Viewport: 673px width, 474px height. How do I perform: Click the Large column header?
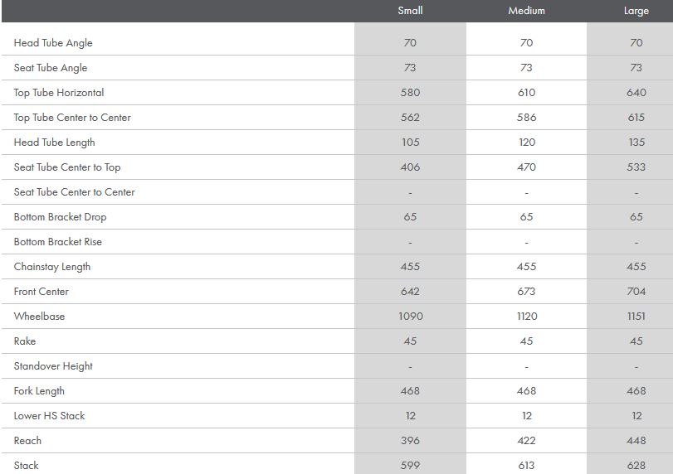click(636, 11)
